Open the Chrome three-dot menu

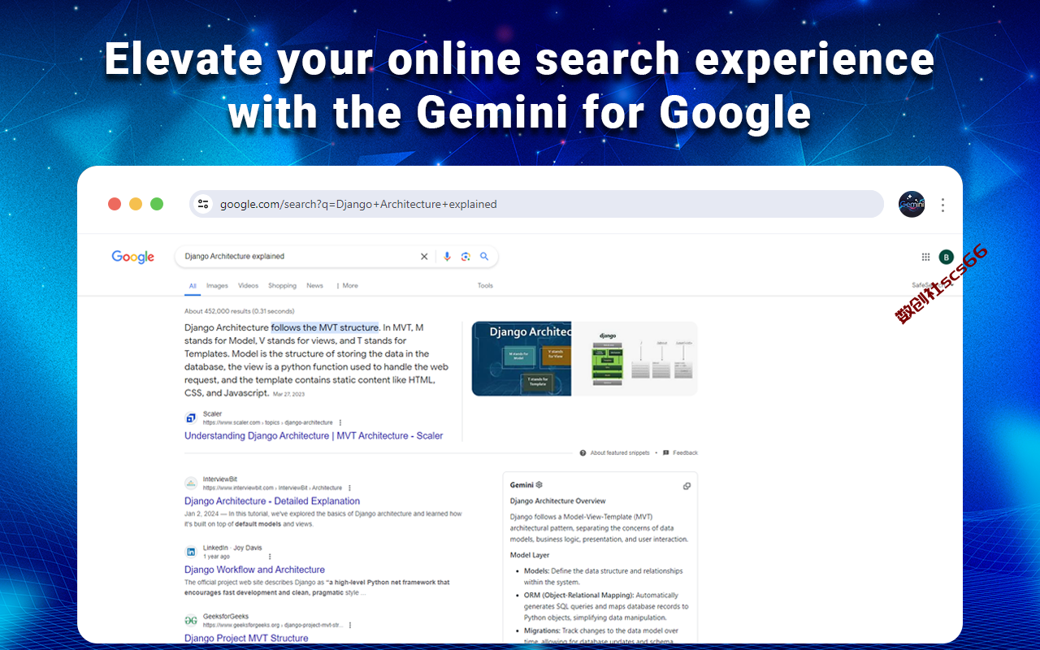(942, 205)
